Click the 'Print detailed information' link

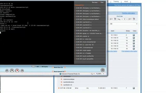pos(129,51)
